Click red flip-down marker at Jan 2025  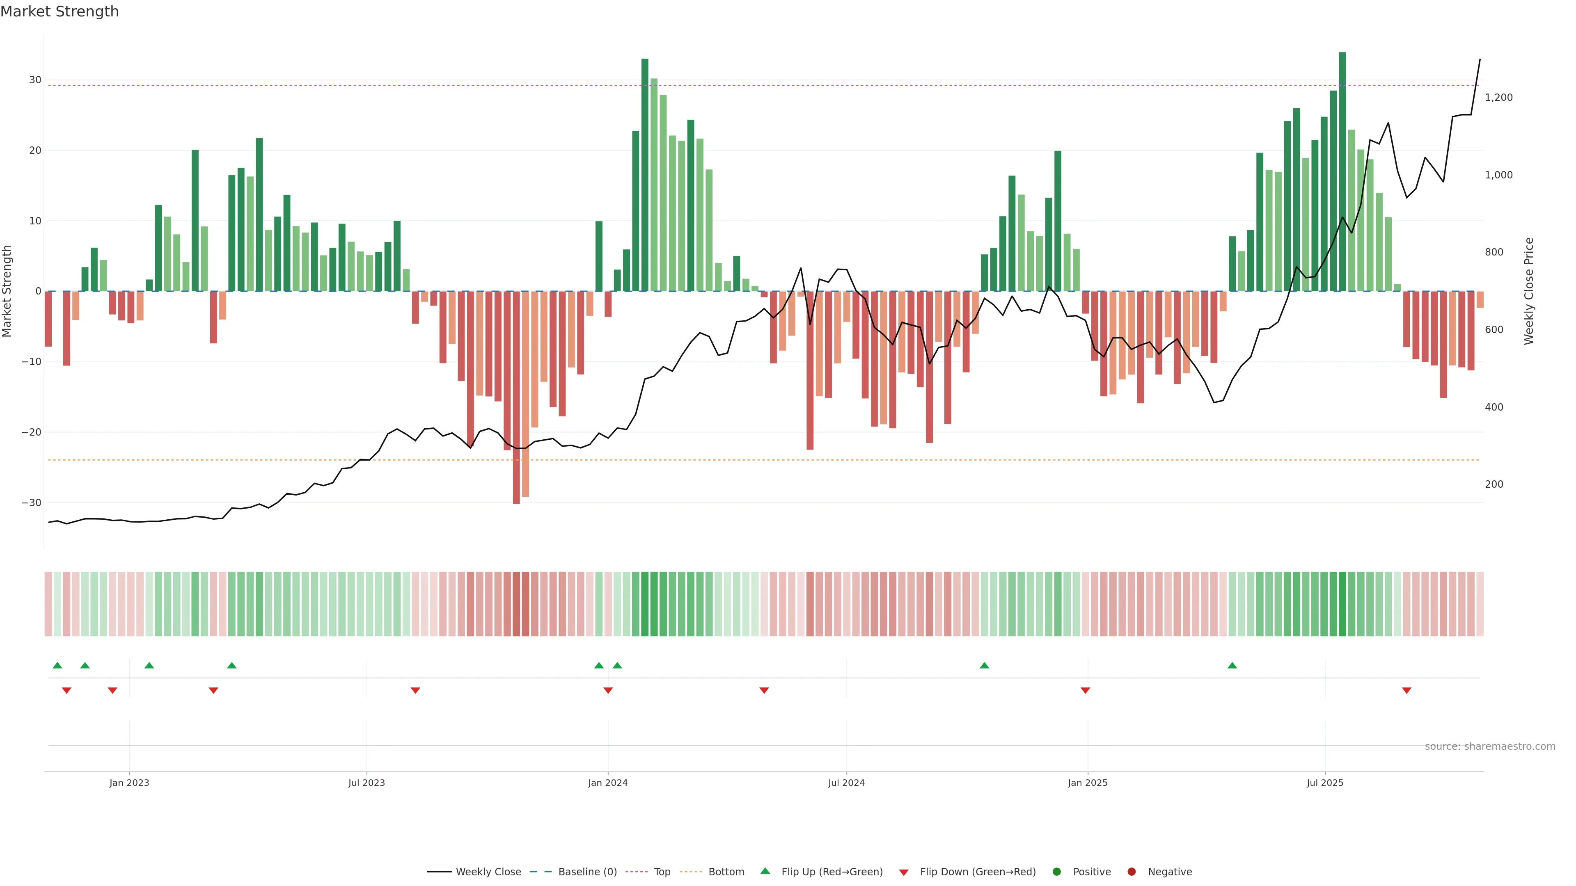pos(1085,690)
